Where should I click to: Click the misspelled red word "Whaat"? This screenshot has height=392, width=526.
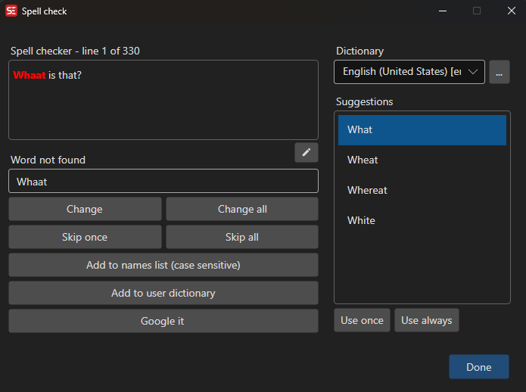30,75
